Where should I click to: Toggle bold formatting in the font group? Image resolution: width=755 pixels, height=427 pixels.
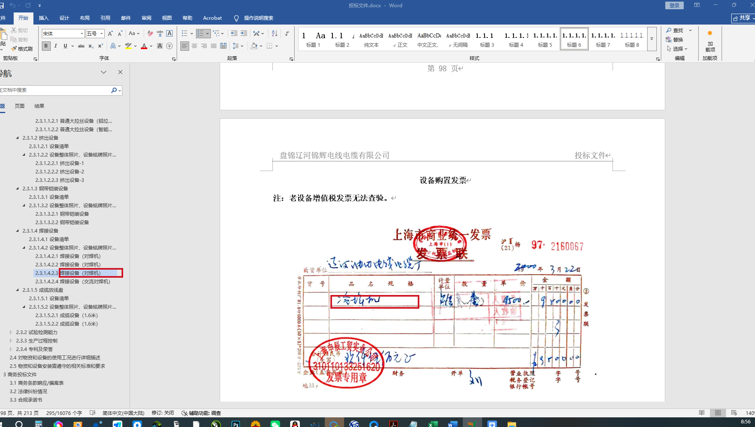pyautogui.click(x=46, y=46)
